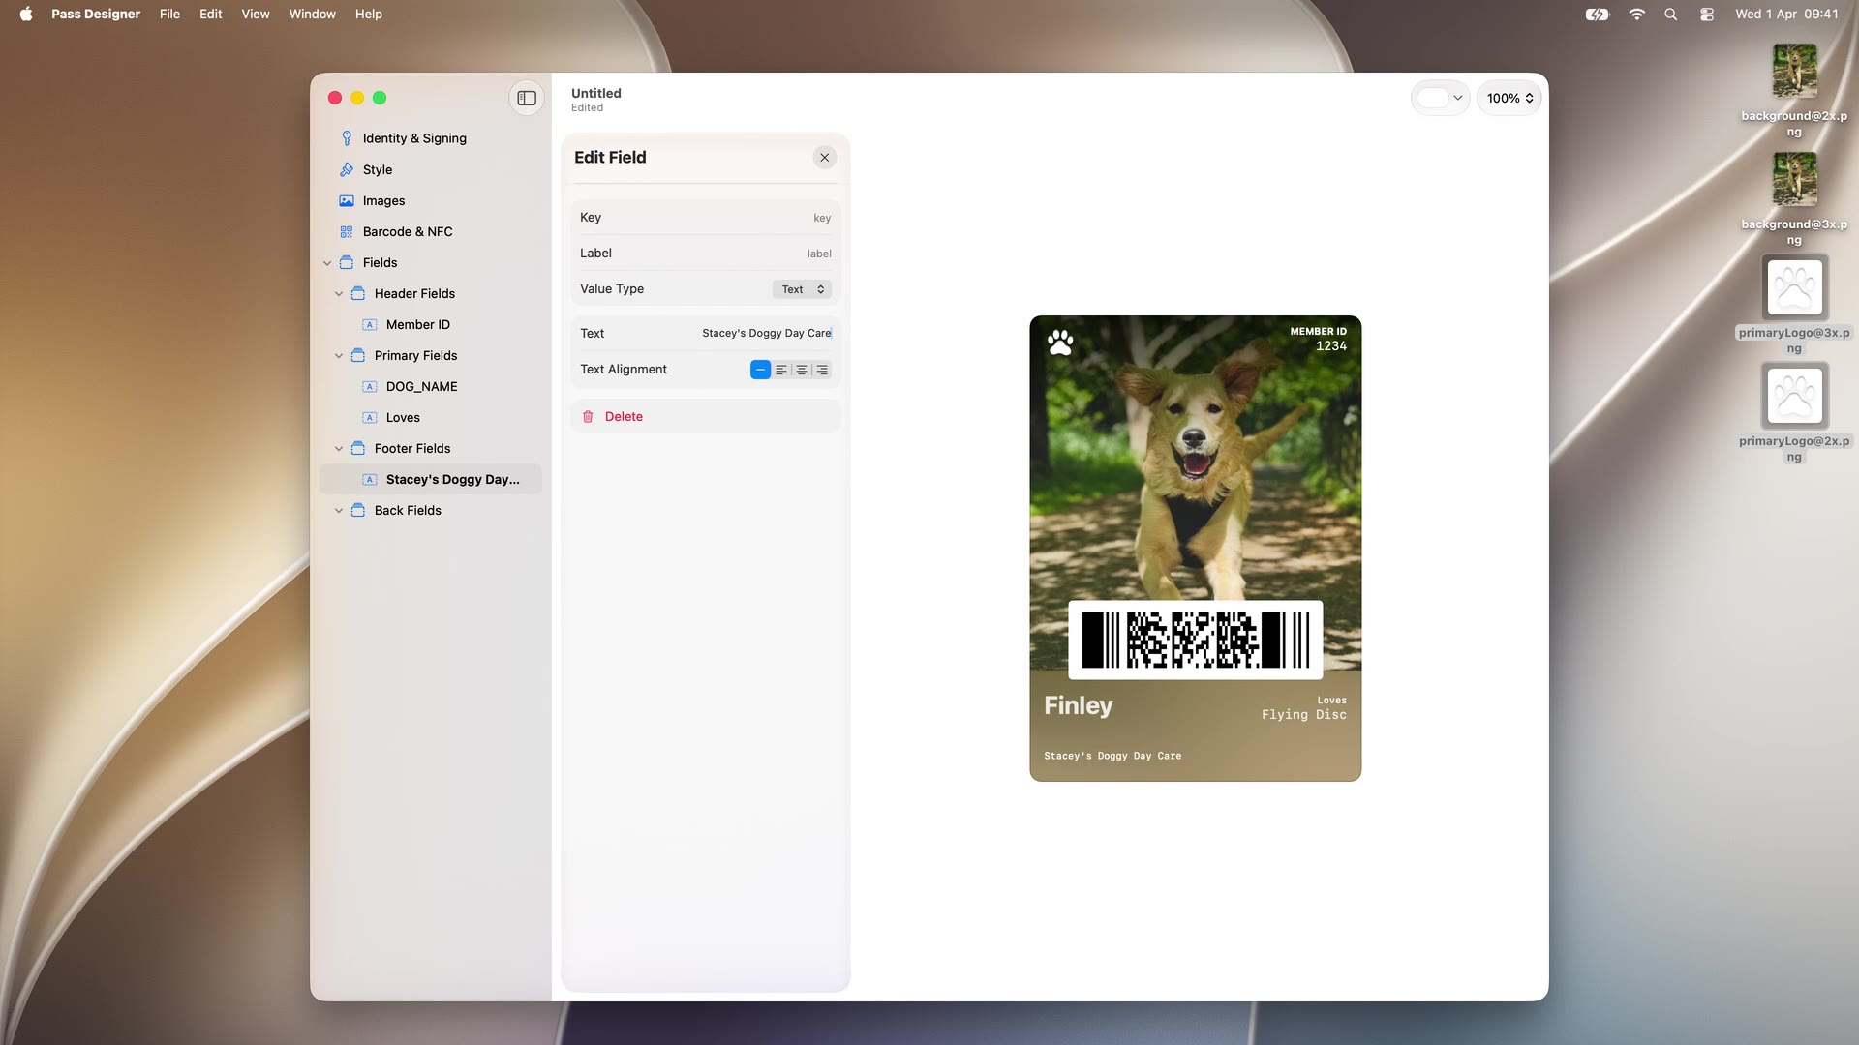The height and width of the screenshot is (1045, 1859).
Task: Select background@2x.png desktop file
Action: 1794,90
